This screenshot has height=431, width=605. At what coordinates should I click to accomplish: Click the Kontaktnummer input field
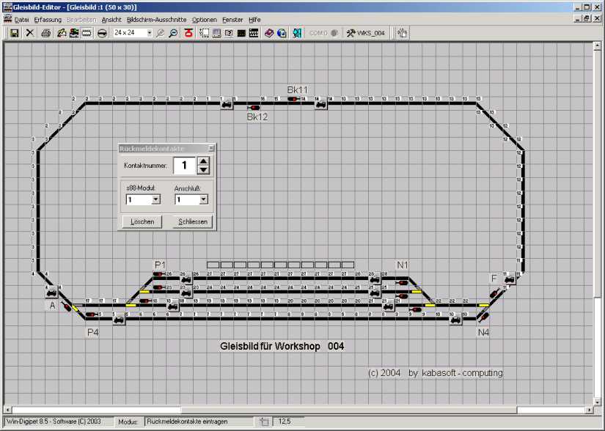185,166
